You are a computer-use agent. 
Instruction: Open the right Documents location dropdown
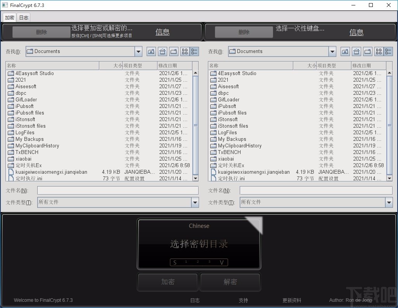click(332, 51)
